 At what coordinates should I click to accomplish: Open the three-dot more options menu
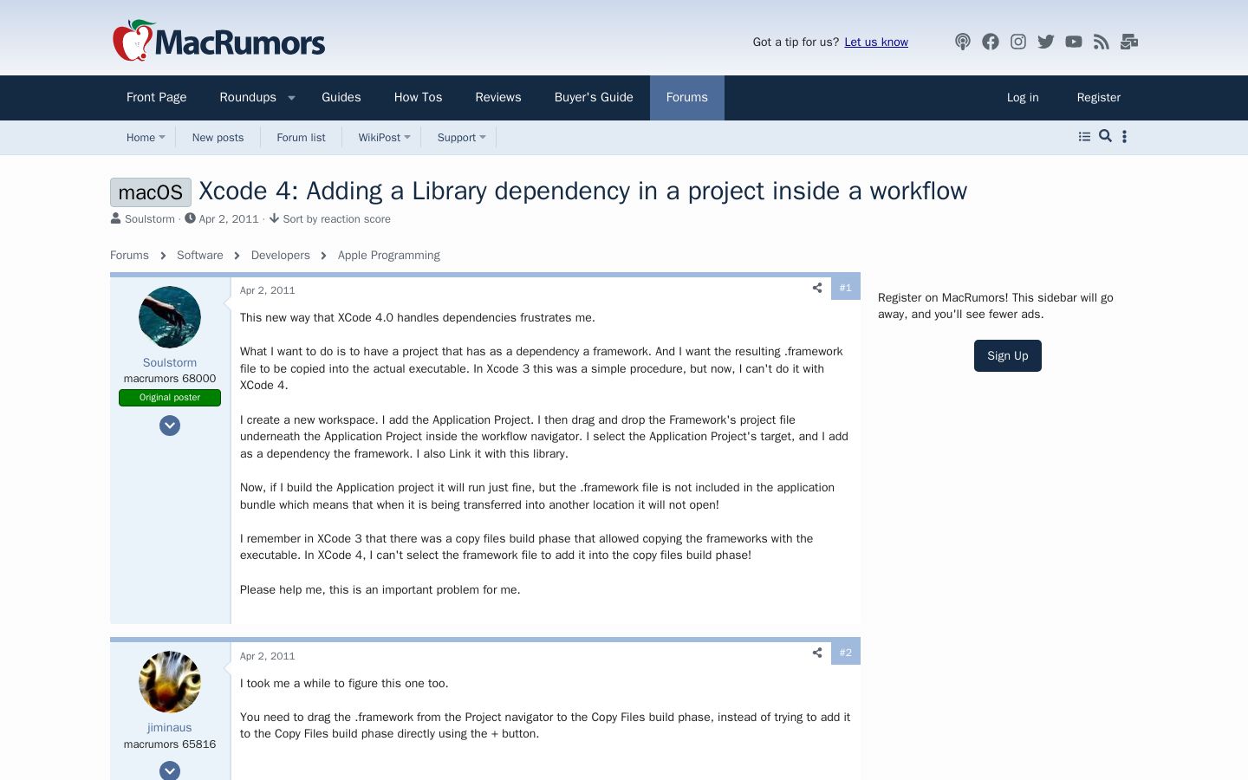pyautogui.click(x=1124, y=136)
